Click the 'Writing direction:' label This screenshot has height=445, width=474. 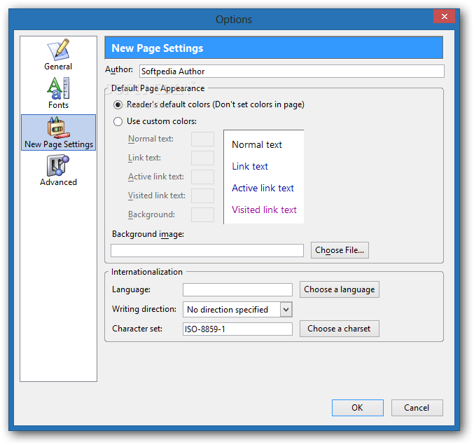[144, 309]
